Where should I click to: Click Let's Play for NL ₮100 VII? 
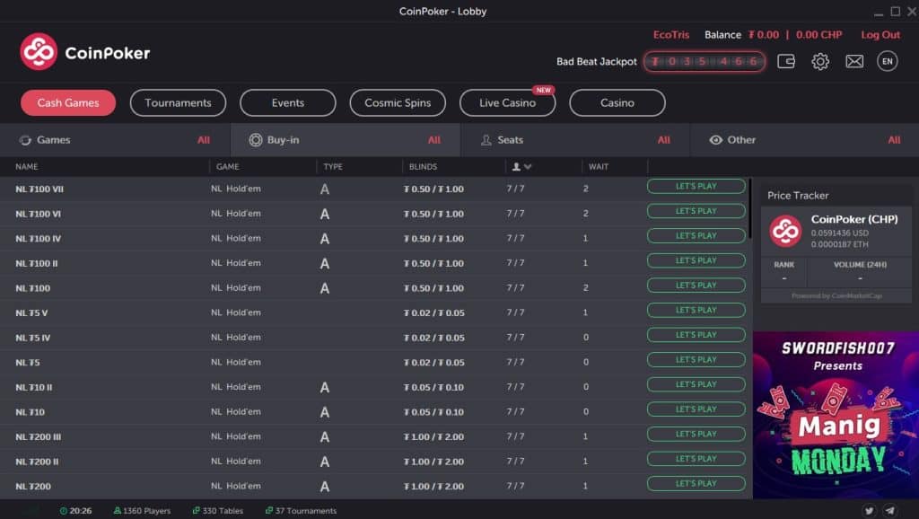[x=696, y=187]
